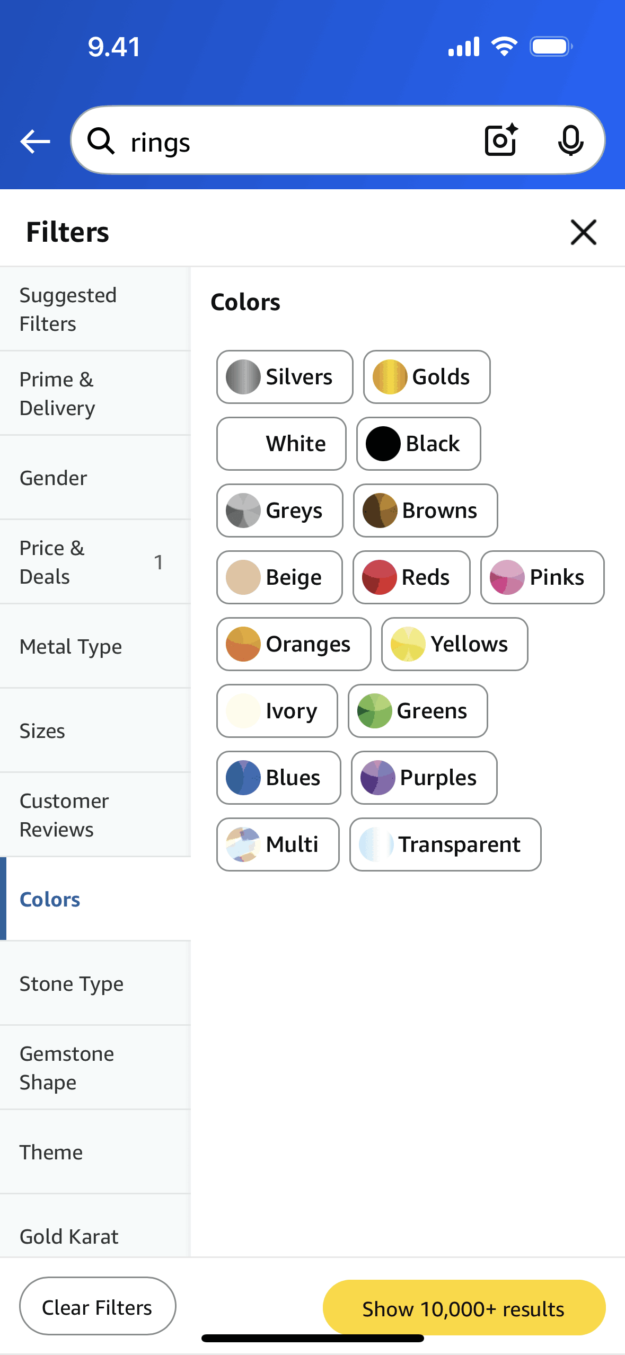Toggle the Black color filter
The image size is (625, 1355).
[418, 444]
